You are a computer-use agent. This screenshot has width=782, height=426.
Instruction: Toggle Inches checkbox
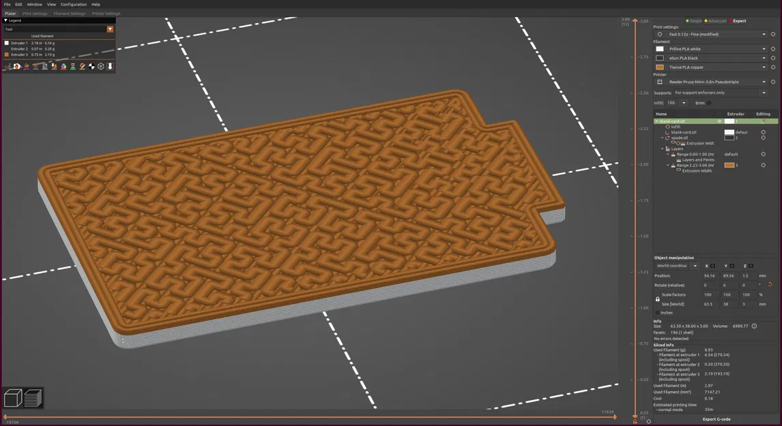[x=657, y=313]
